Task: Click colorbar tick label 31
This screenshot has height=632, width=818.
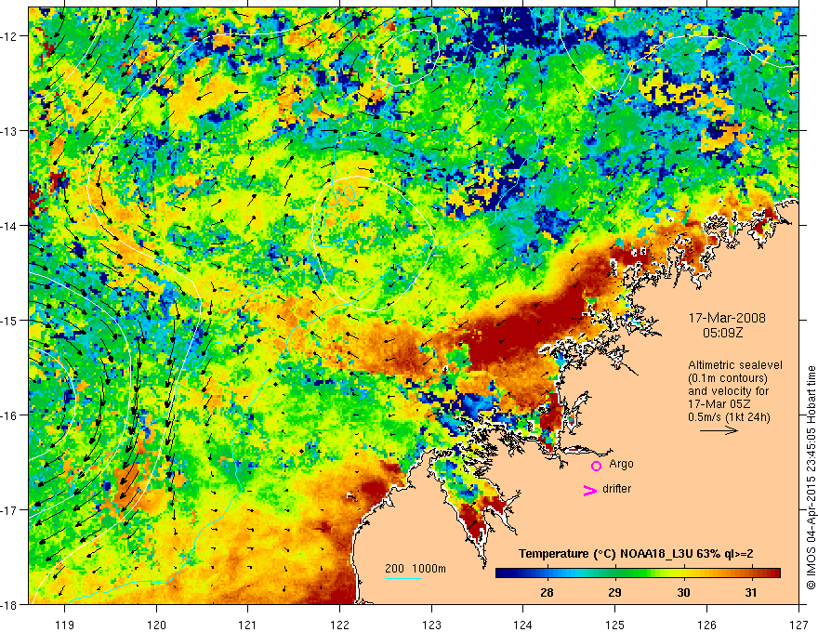Action: (x=751, y=593)
